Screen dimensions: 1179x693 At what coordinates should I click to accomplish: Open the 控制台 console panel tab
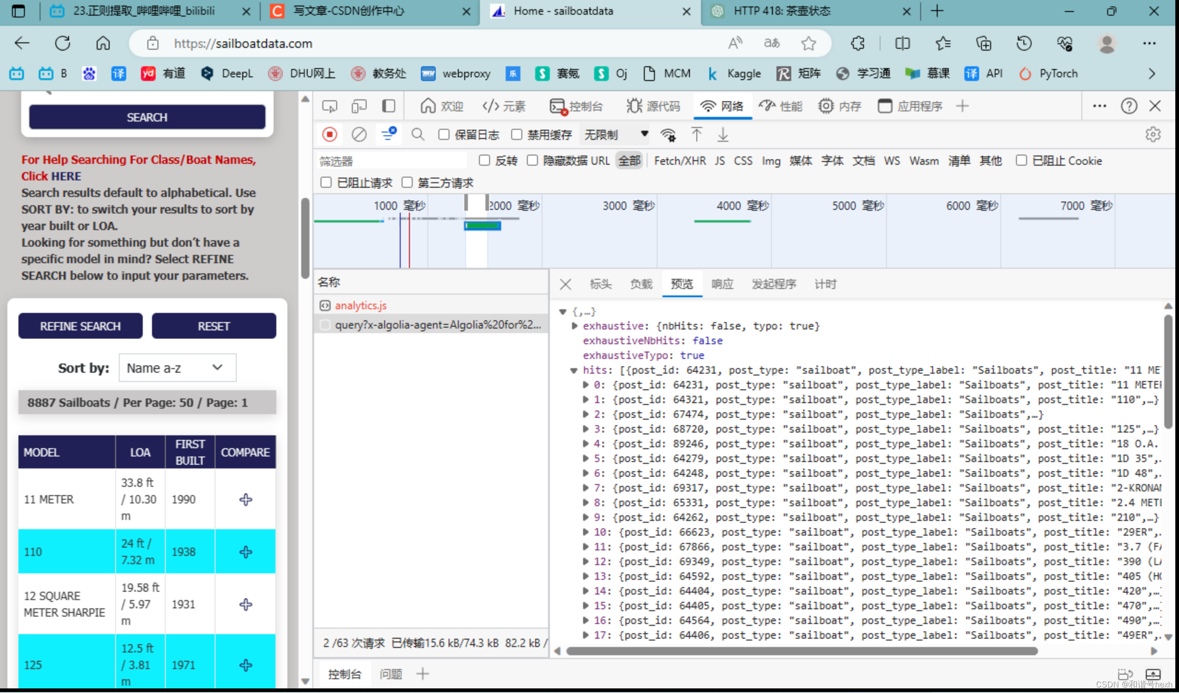[x=577, y=106]
